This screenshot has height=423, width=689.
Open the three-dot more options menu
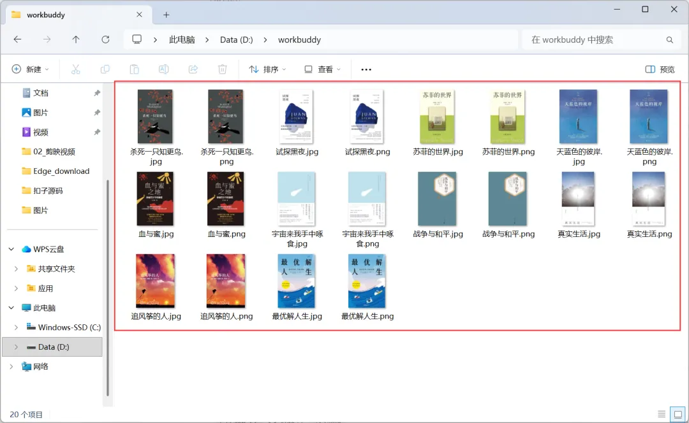[x=366, y=69]
